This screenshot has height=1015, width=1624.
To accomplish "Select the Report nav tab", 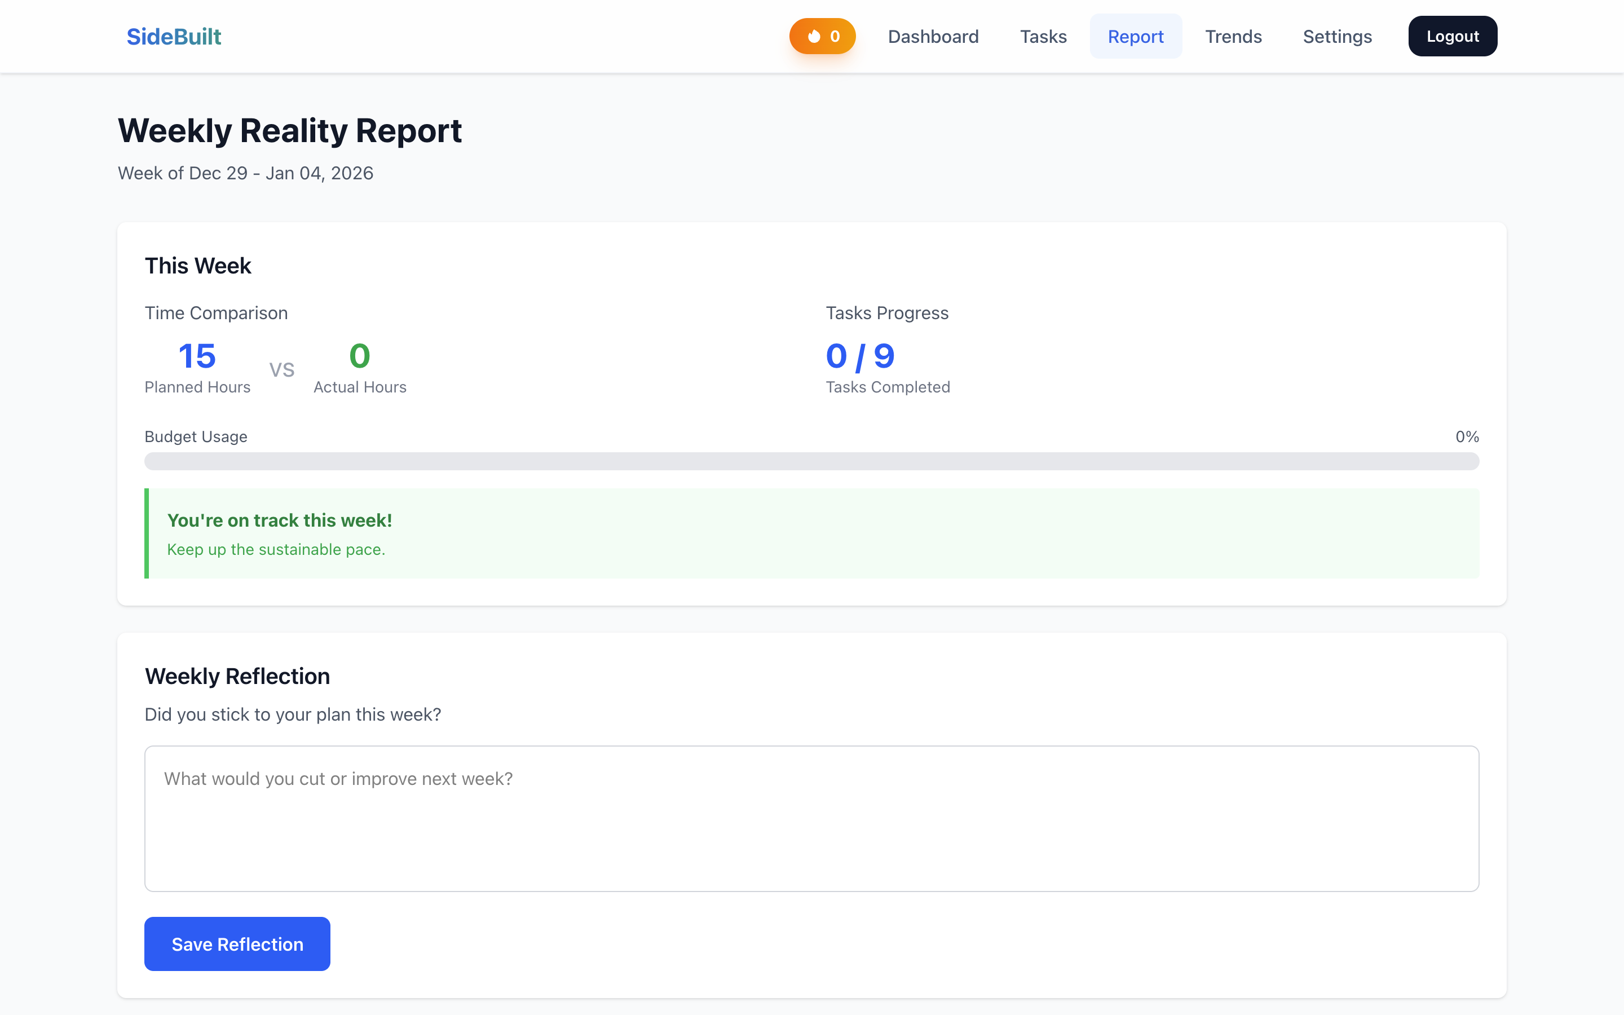I will coord(1136,36).
